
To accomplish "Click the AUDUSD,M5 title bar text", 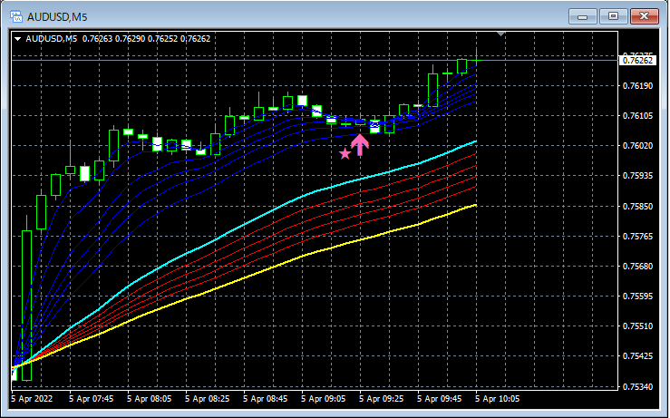I will coord(57,17).
